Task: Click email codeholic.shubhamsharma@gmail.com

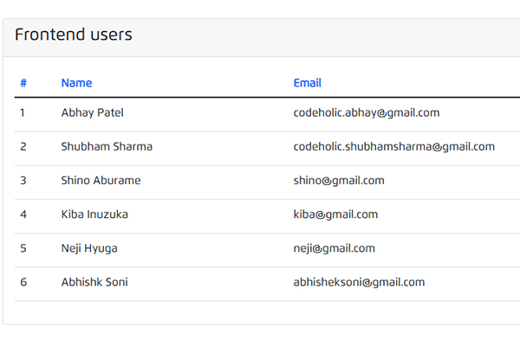Action: (x=394, y=147)
